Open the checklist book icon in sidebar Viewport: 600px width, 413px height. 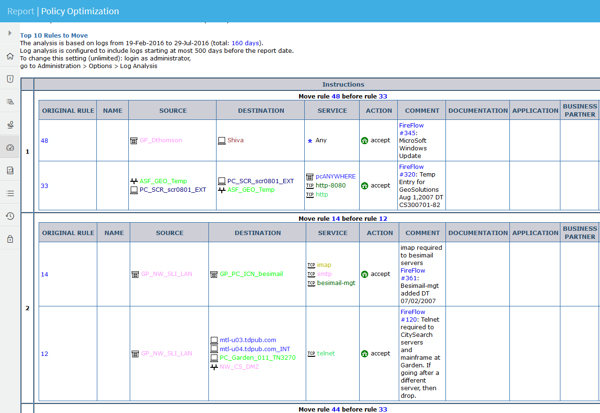10,170
